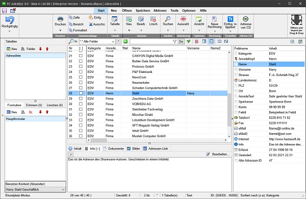
Task: Click the Go search button
Action: pos(181,41)
